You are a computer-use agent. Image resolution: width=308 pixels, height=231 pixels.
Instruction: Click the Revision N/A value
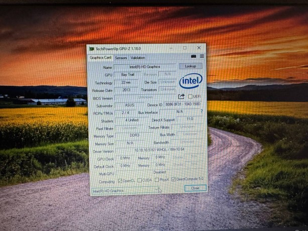[167, 74]
